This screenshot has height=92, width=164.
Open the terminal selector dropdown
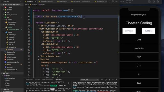point(89,80)
